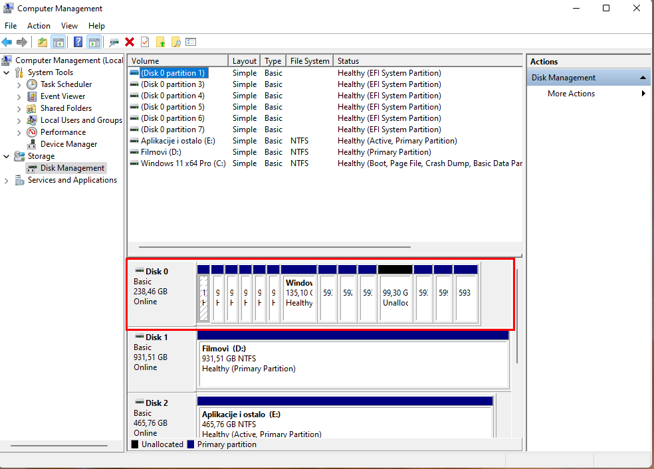Viewport: 654px width, 469px height.
Task: Sort by the Layout column header
Action: point(245,61)
